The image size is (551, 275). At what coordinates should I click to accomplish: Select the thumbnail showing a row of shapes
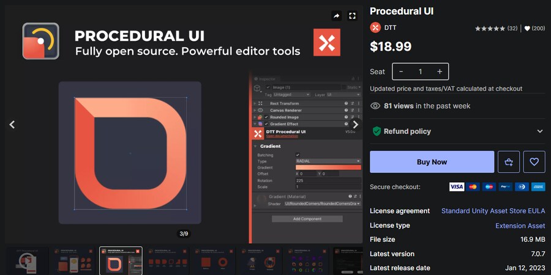click(168, 260)
